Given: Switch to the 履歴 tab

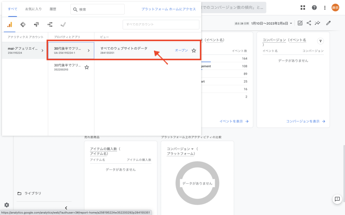Looking at the screenshot, I should pos(53,9).
